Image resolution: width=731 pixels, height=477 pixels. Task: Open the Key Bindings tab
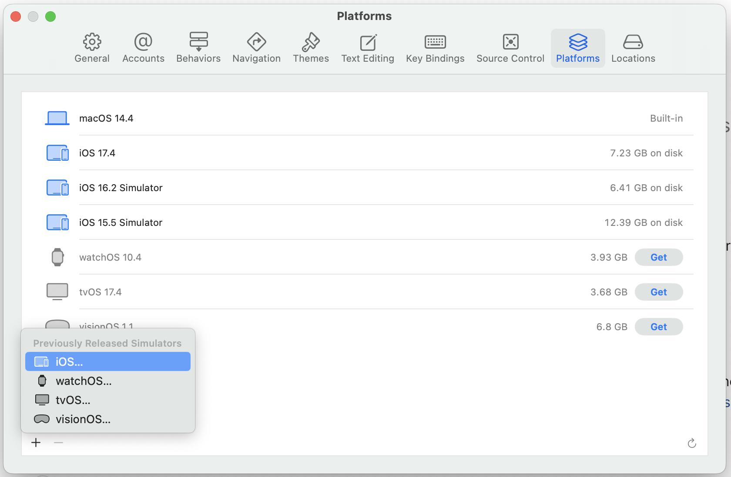point(435,48)
